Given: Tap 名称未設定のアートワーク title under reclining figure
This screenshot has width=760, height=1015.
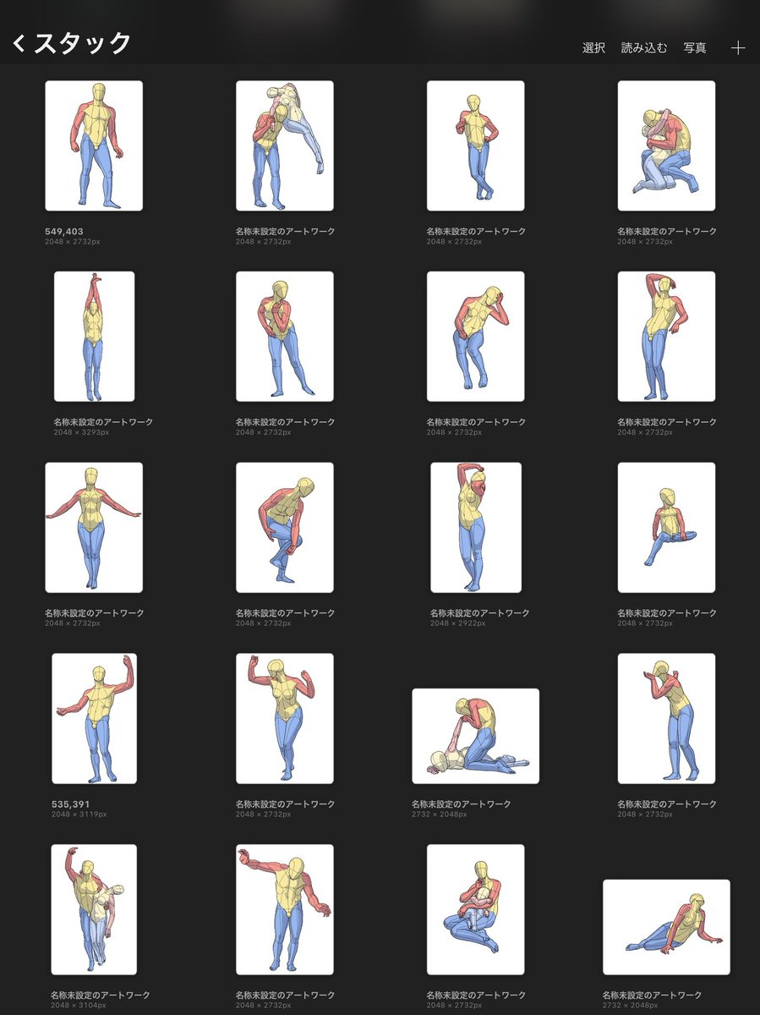Looking at the screenshot, I should coord(652,996).
